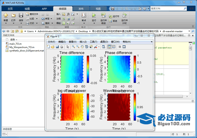Click the Run and Time (运行并计时) icon

point(124,15)
